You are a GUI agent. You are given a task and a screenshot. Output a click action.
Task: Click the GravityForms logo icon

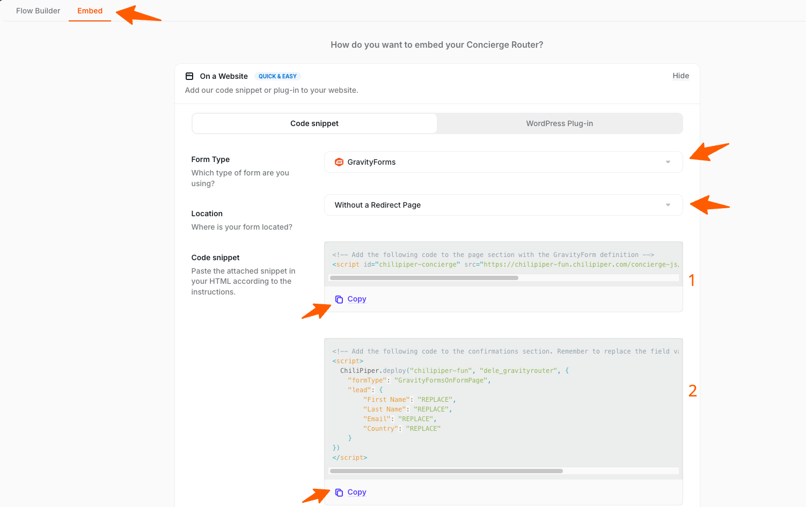339,162
